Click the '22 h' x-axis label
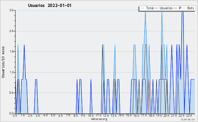Viewport: 198px width, 122px height. tap(181, 115)
